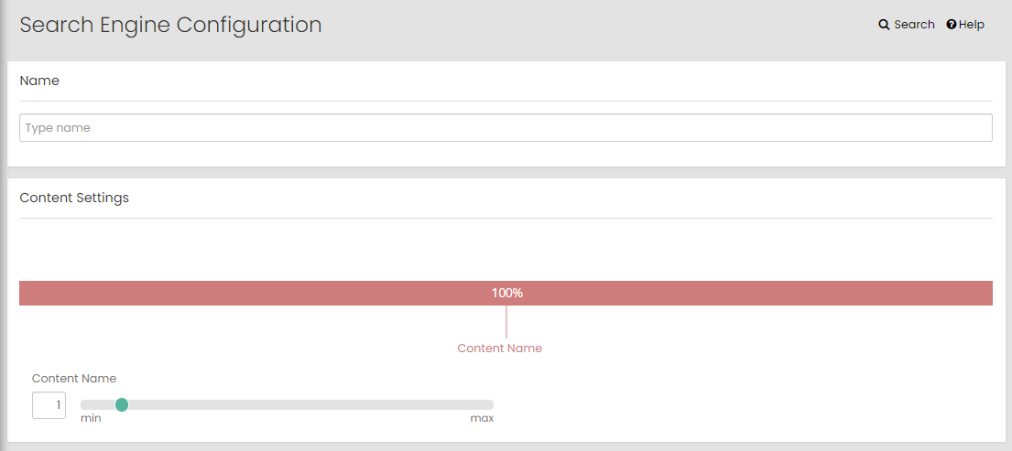Click the slider's min label
This screenshot has height=451, width=1012.
pos(91,418)
